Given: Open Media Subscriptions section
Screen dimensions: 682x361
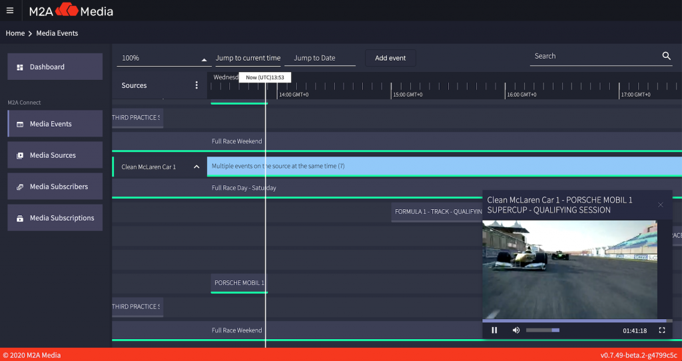Looking at the screenshot, I should (55, 218).
